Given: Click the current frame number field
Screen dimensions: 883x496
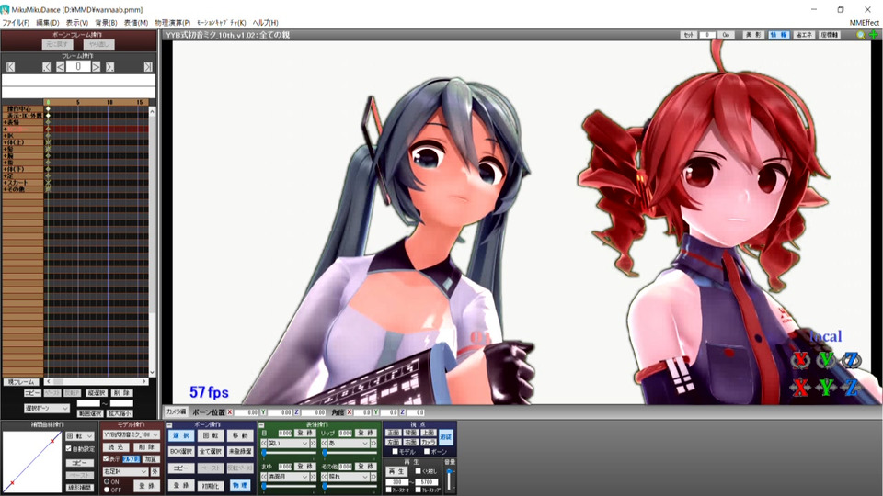Looking at the screenshot, I should 78,67.
